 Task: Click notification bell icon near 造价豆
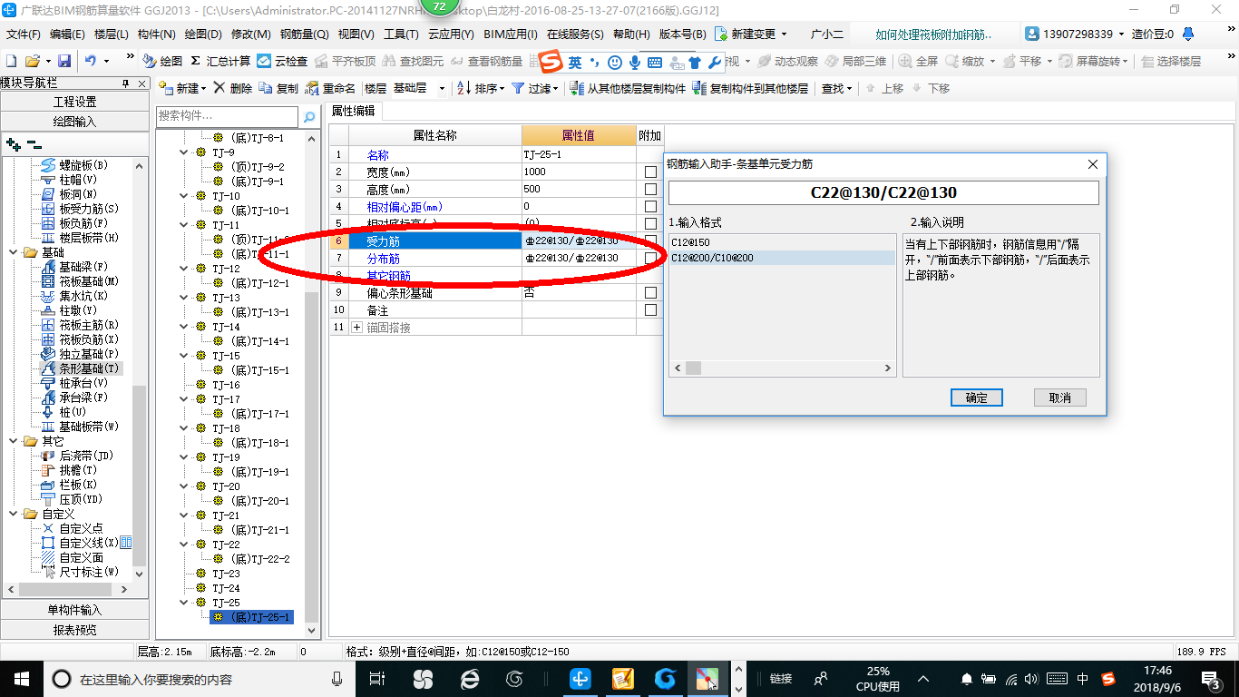(1189, 34)
